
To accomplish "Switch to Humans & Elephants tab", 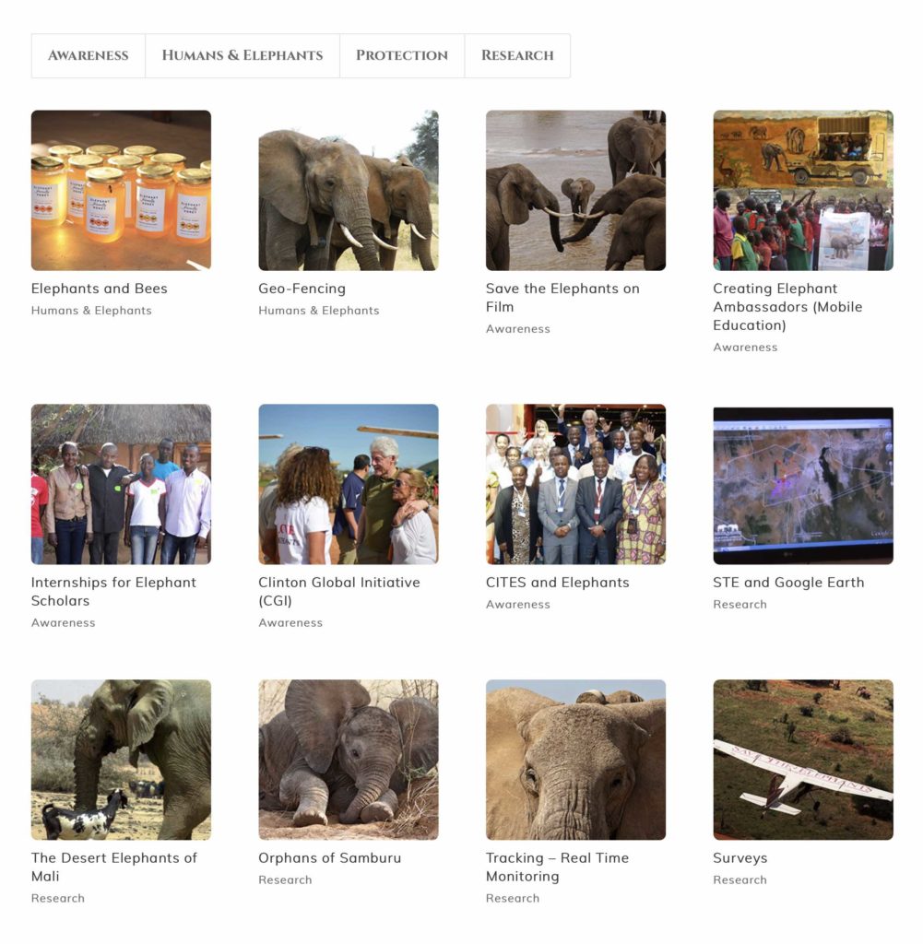I will tap(242, 55).
